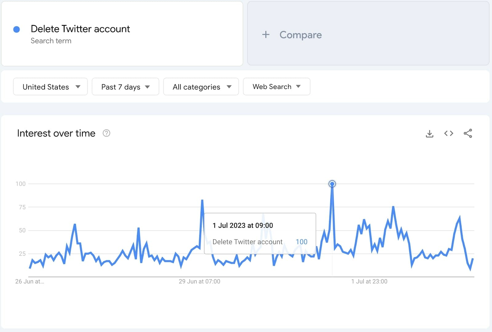The height and width of the screenshot is (332, 492).
Task: Open the All categories dropdown
Action: (201, 87)
